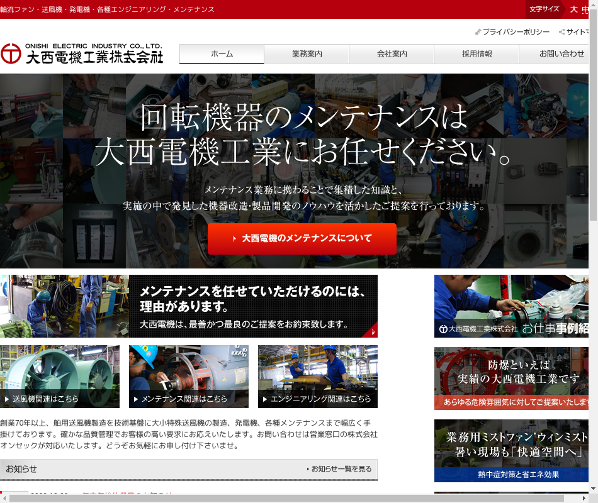Open the お問い合わせ contact page
598x503 pixels.
[x=557, y=54]
